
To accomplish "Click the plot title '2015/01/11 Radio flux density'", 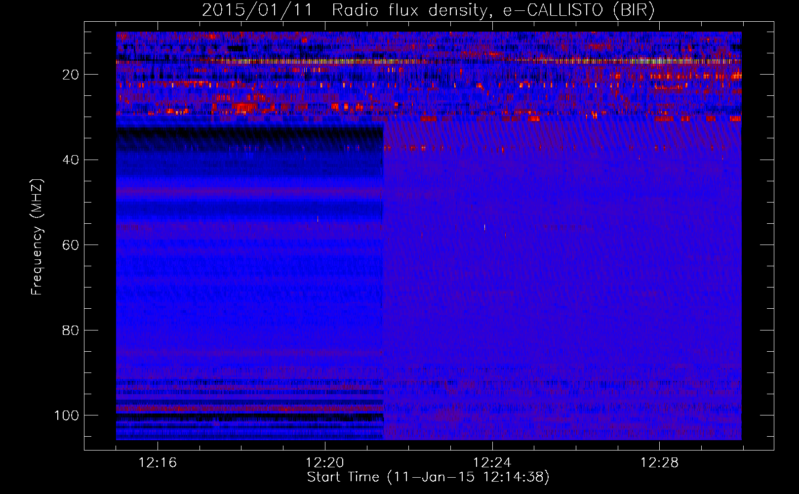I will click(428, 10).
